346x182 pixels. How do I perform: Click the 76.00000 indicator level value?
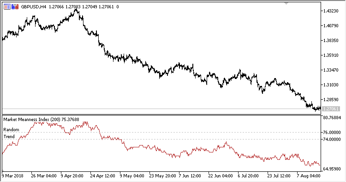click(x=332, y=132)
